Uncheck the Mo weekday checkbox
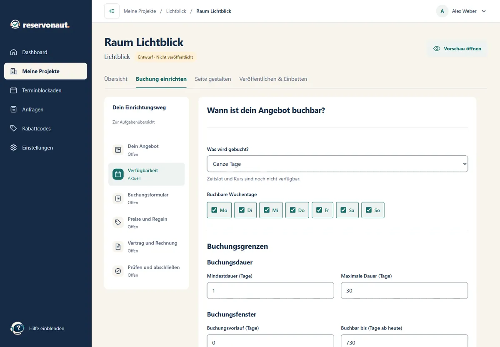 point(214,210)
